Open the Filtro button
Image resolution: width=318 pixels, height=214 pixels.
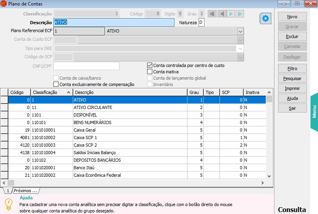[x=292, y=69]
